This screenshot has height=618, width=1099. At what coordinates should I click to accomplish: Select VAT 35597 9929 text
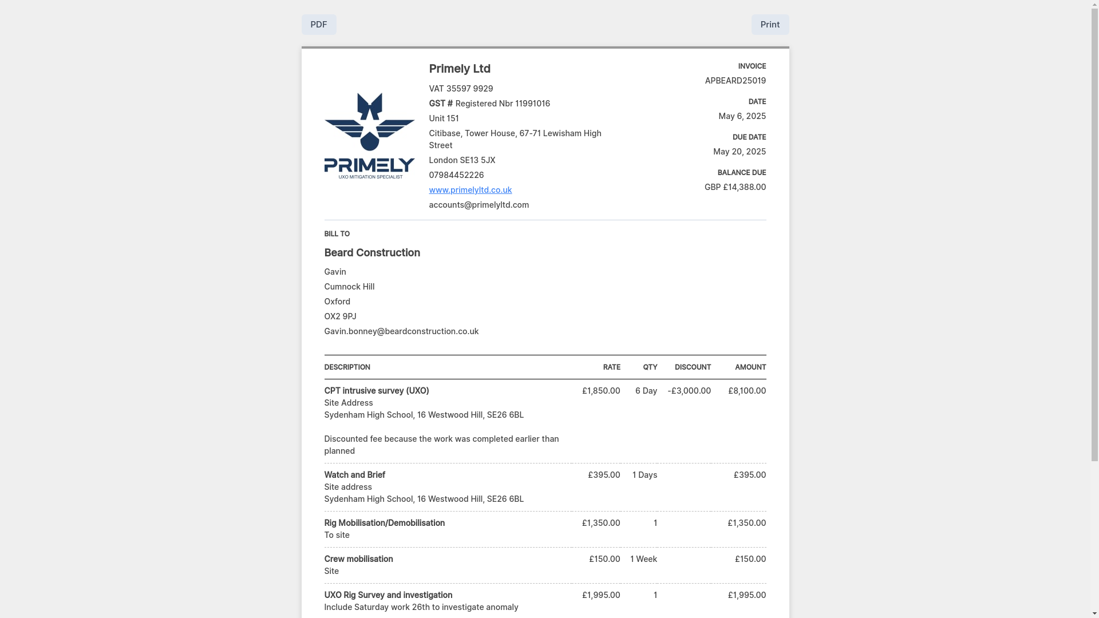pos(461,89)
